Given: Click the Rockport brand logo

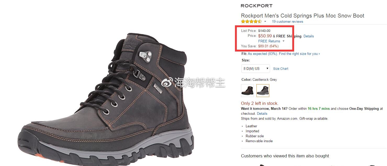Looking at the screenshot, I should pyautogui.click(x=256, y=6).
